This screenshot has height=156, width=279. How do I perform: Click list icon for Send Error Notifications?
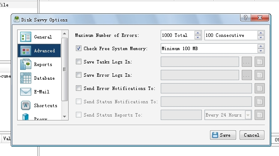260,88
